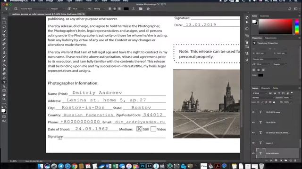Open the layer blend mode Normal dropdown
Screen dimensions: 302x169
click(x=263, y=98)
